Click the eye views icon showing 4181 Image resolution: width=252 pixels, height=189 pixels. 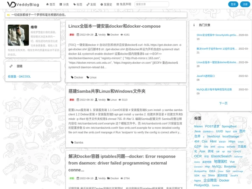click(122, 35)
